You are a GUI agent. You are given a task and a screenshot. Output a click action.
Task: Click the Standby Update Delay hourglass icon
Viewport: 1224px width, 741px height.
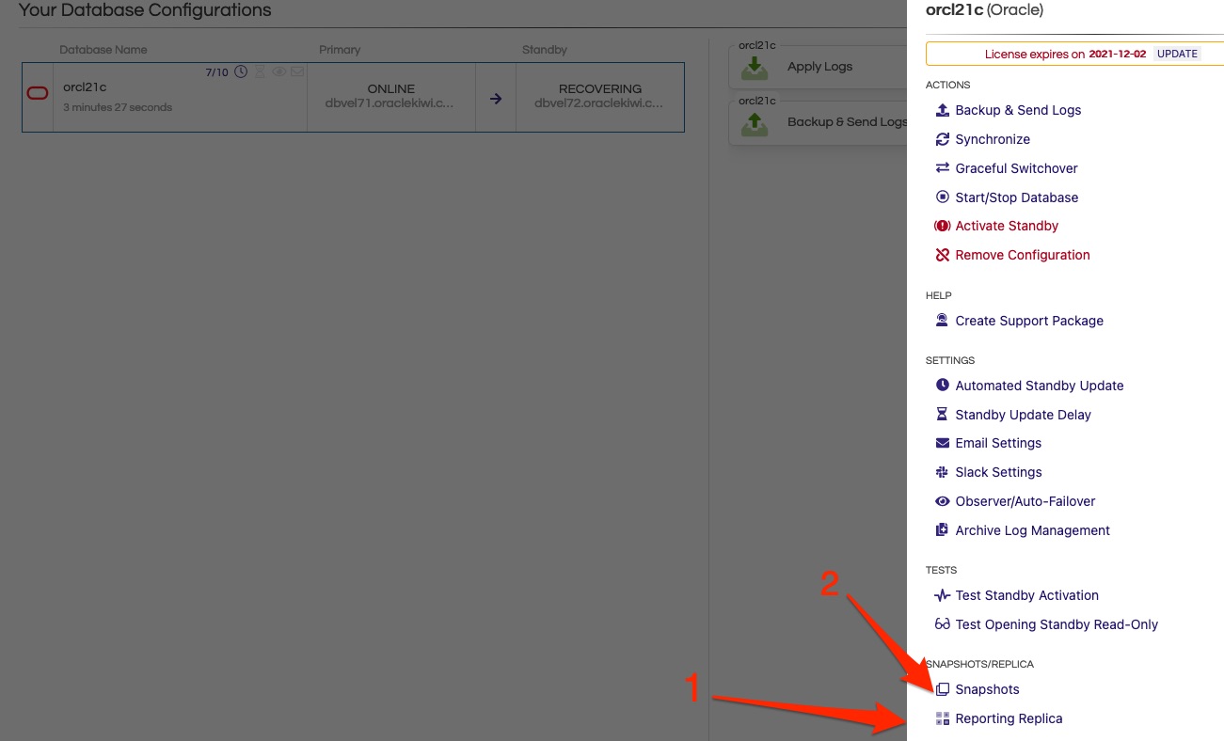(942, 415)
